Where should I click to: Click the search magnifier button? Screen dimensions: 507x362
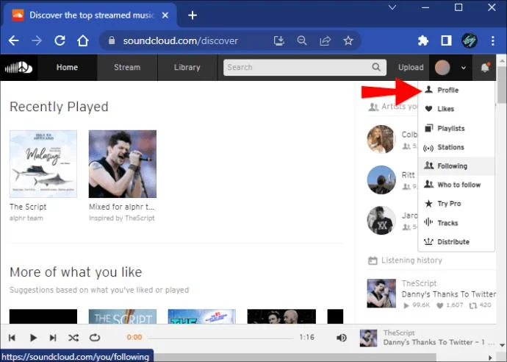pos(376,67)
